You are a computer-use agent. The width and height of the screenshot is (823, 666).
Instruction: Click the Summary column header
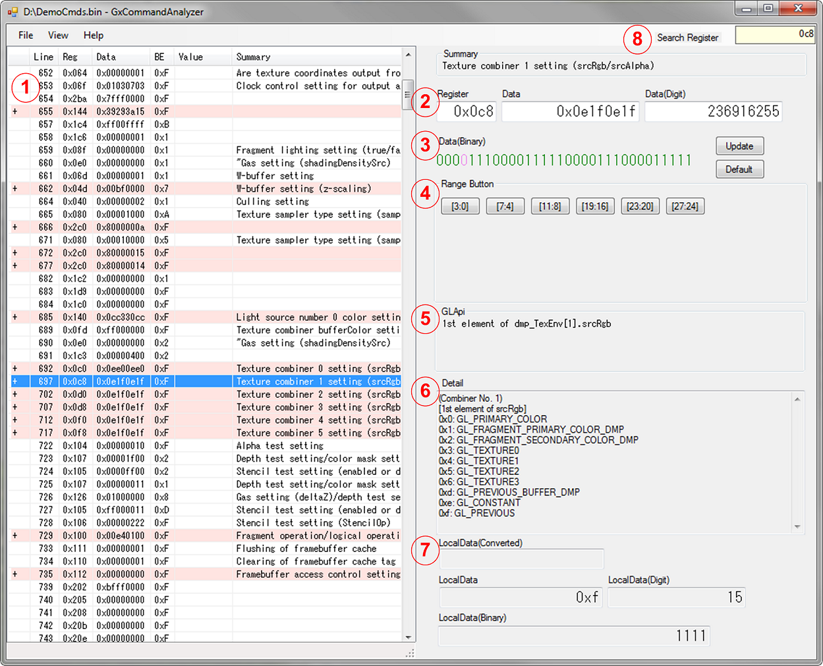pos(316,57)
